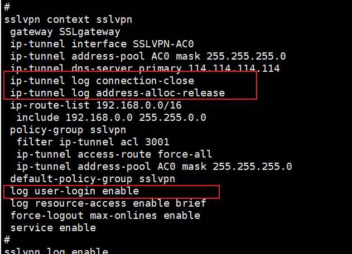Click the "ip-tunnel access-route force-all" line
The image size is (352, 254).
coord(114,154)
